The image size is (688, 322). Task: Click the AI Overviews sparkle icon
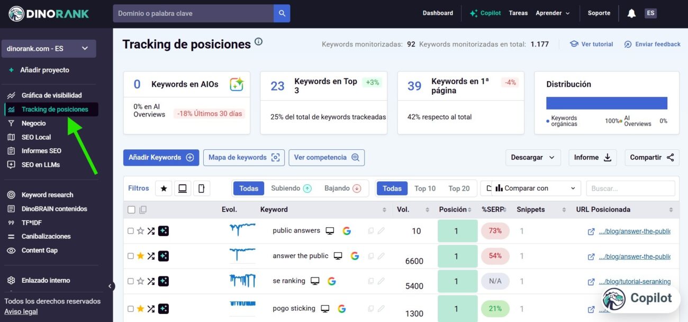pos(237,84)
